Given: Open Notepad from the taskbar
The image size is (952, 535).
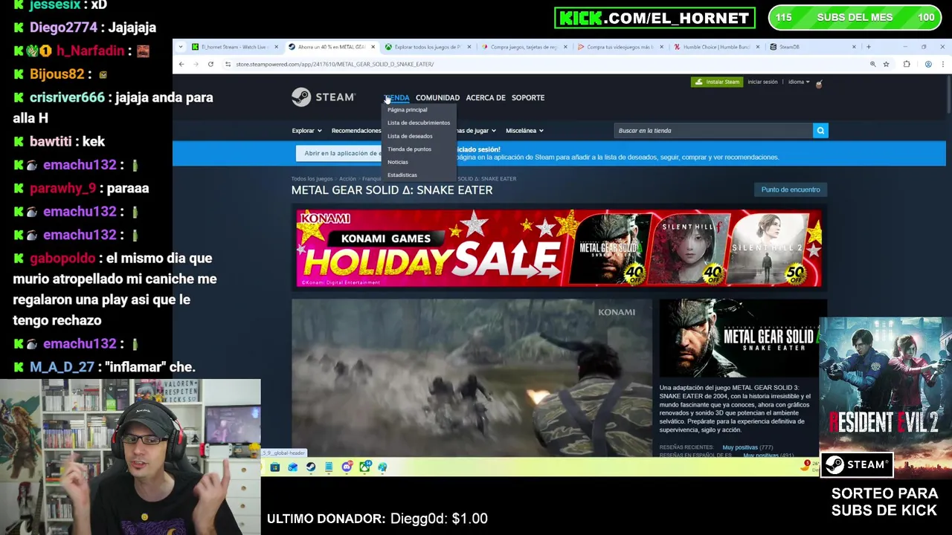Looking at the screenshot, I should [329, 467].
